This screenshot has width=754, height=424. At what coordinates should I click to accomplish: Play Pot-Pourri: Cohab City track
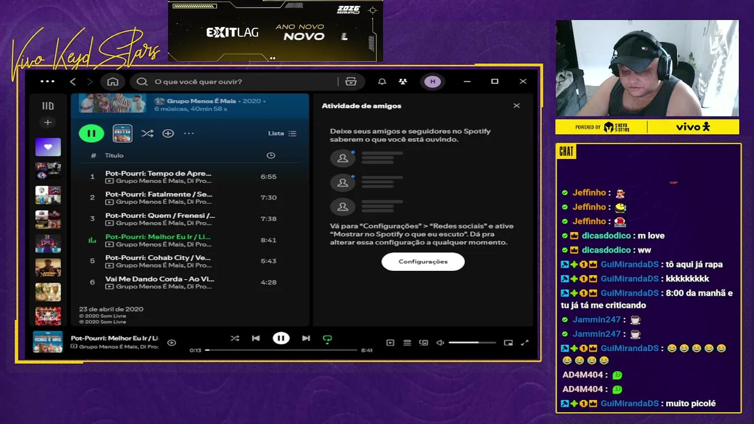tap(188, 261)
